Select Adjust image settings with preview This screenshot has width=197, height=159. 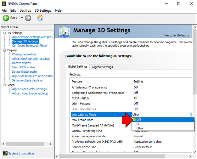[x=33, y=37]
